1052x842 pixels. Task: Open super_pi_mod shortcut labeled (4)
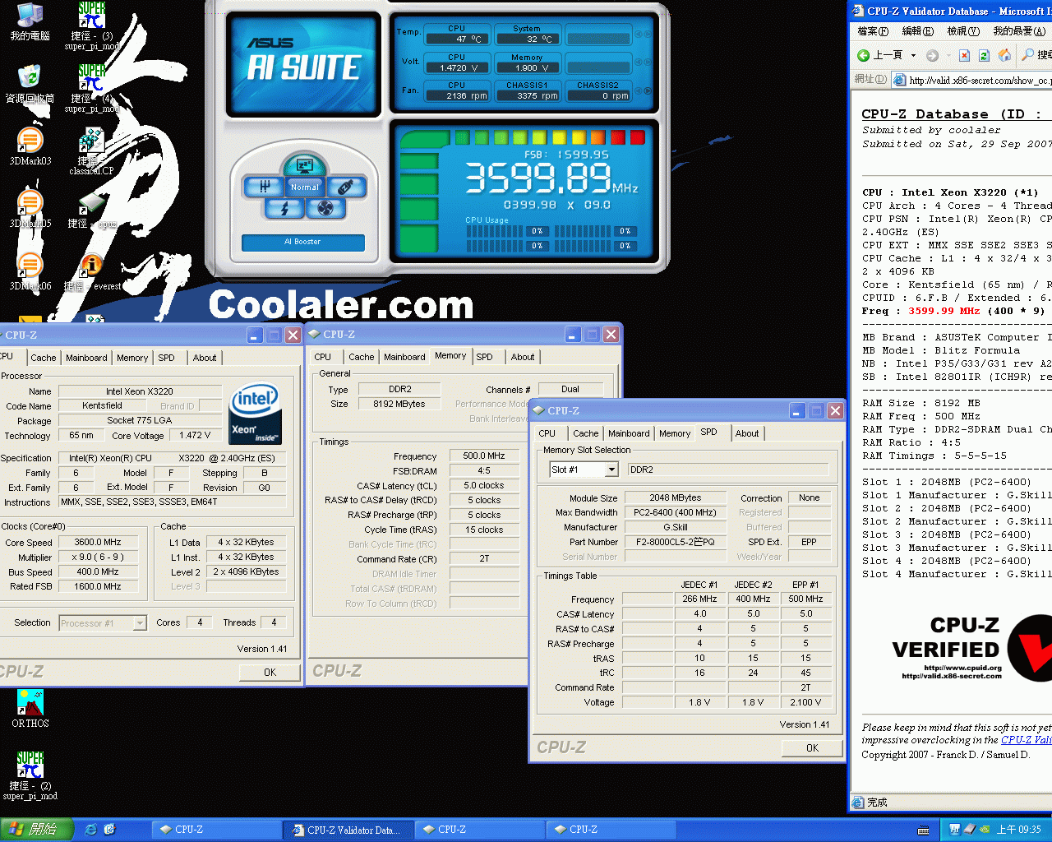[92, 89]
